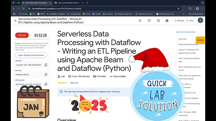Click the lab page back arrow

[x=16, y=21]
